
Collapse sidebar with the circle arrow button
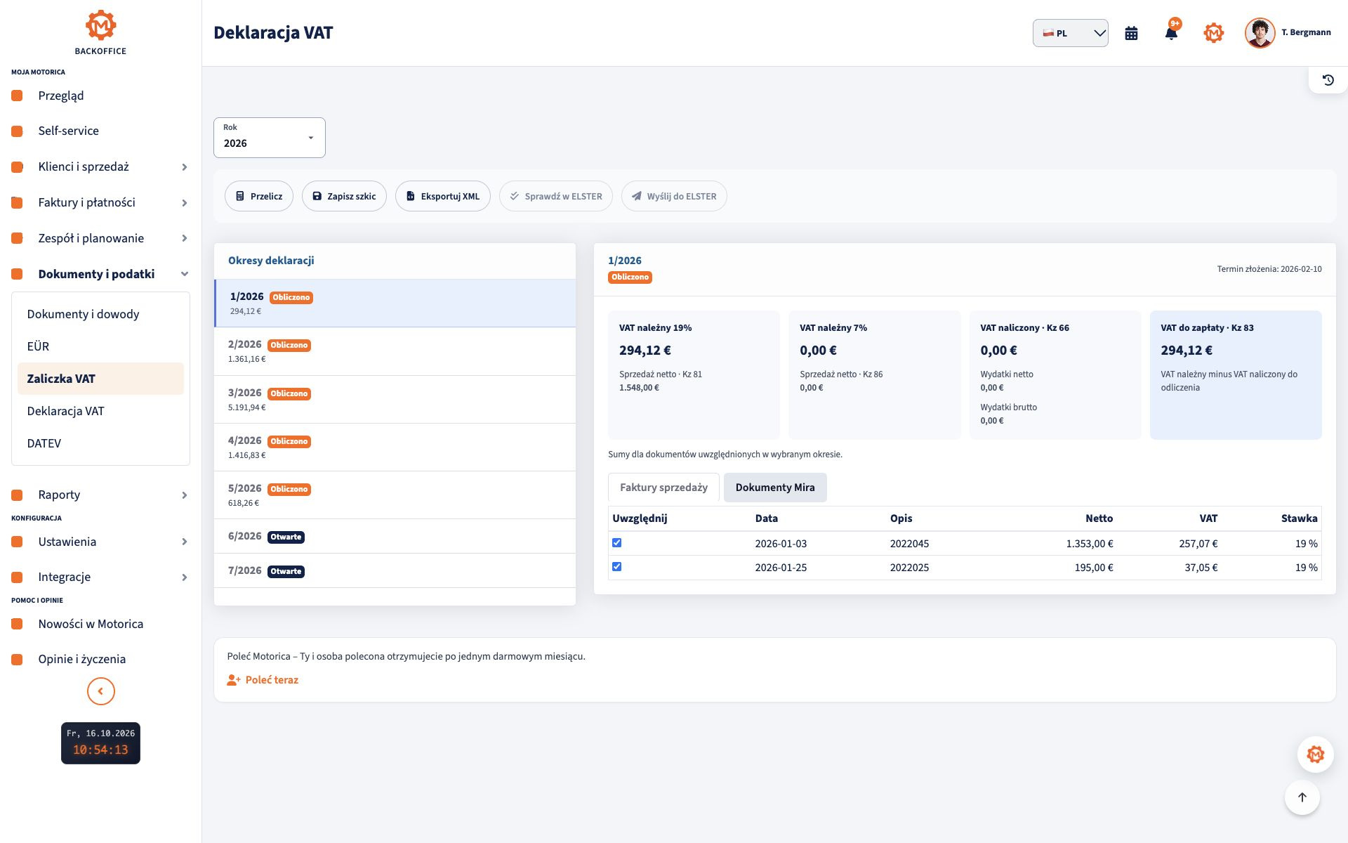[100, 691]
